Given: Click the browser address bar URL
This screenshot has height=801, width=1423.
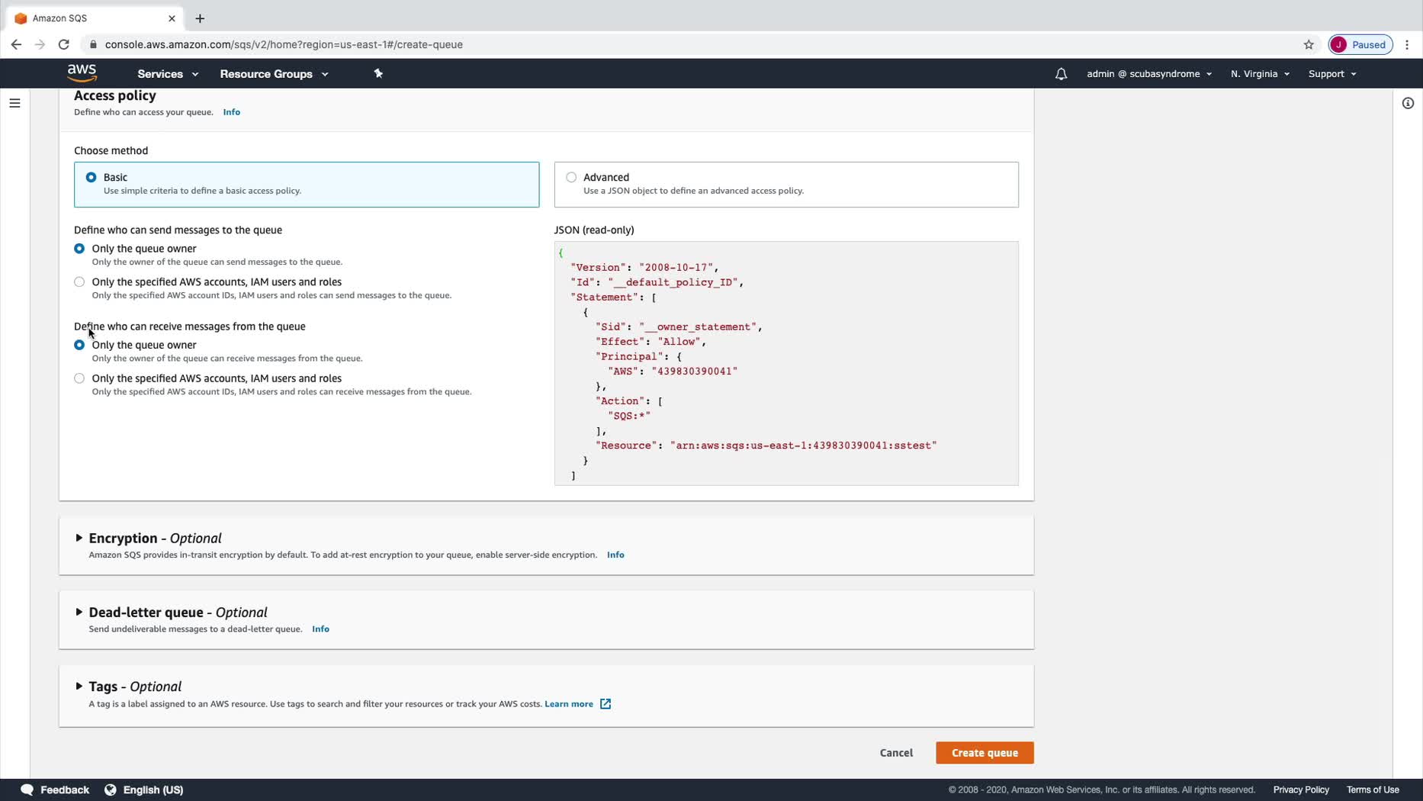Looking at the screenshot, I should click(x=284, y=44).
